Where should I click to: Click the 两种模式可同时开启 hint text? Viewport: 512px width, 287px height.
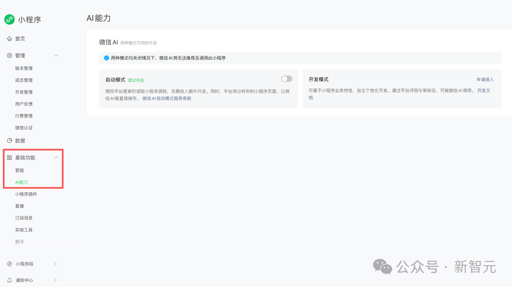[x=138, y=43]
